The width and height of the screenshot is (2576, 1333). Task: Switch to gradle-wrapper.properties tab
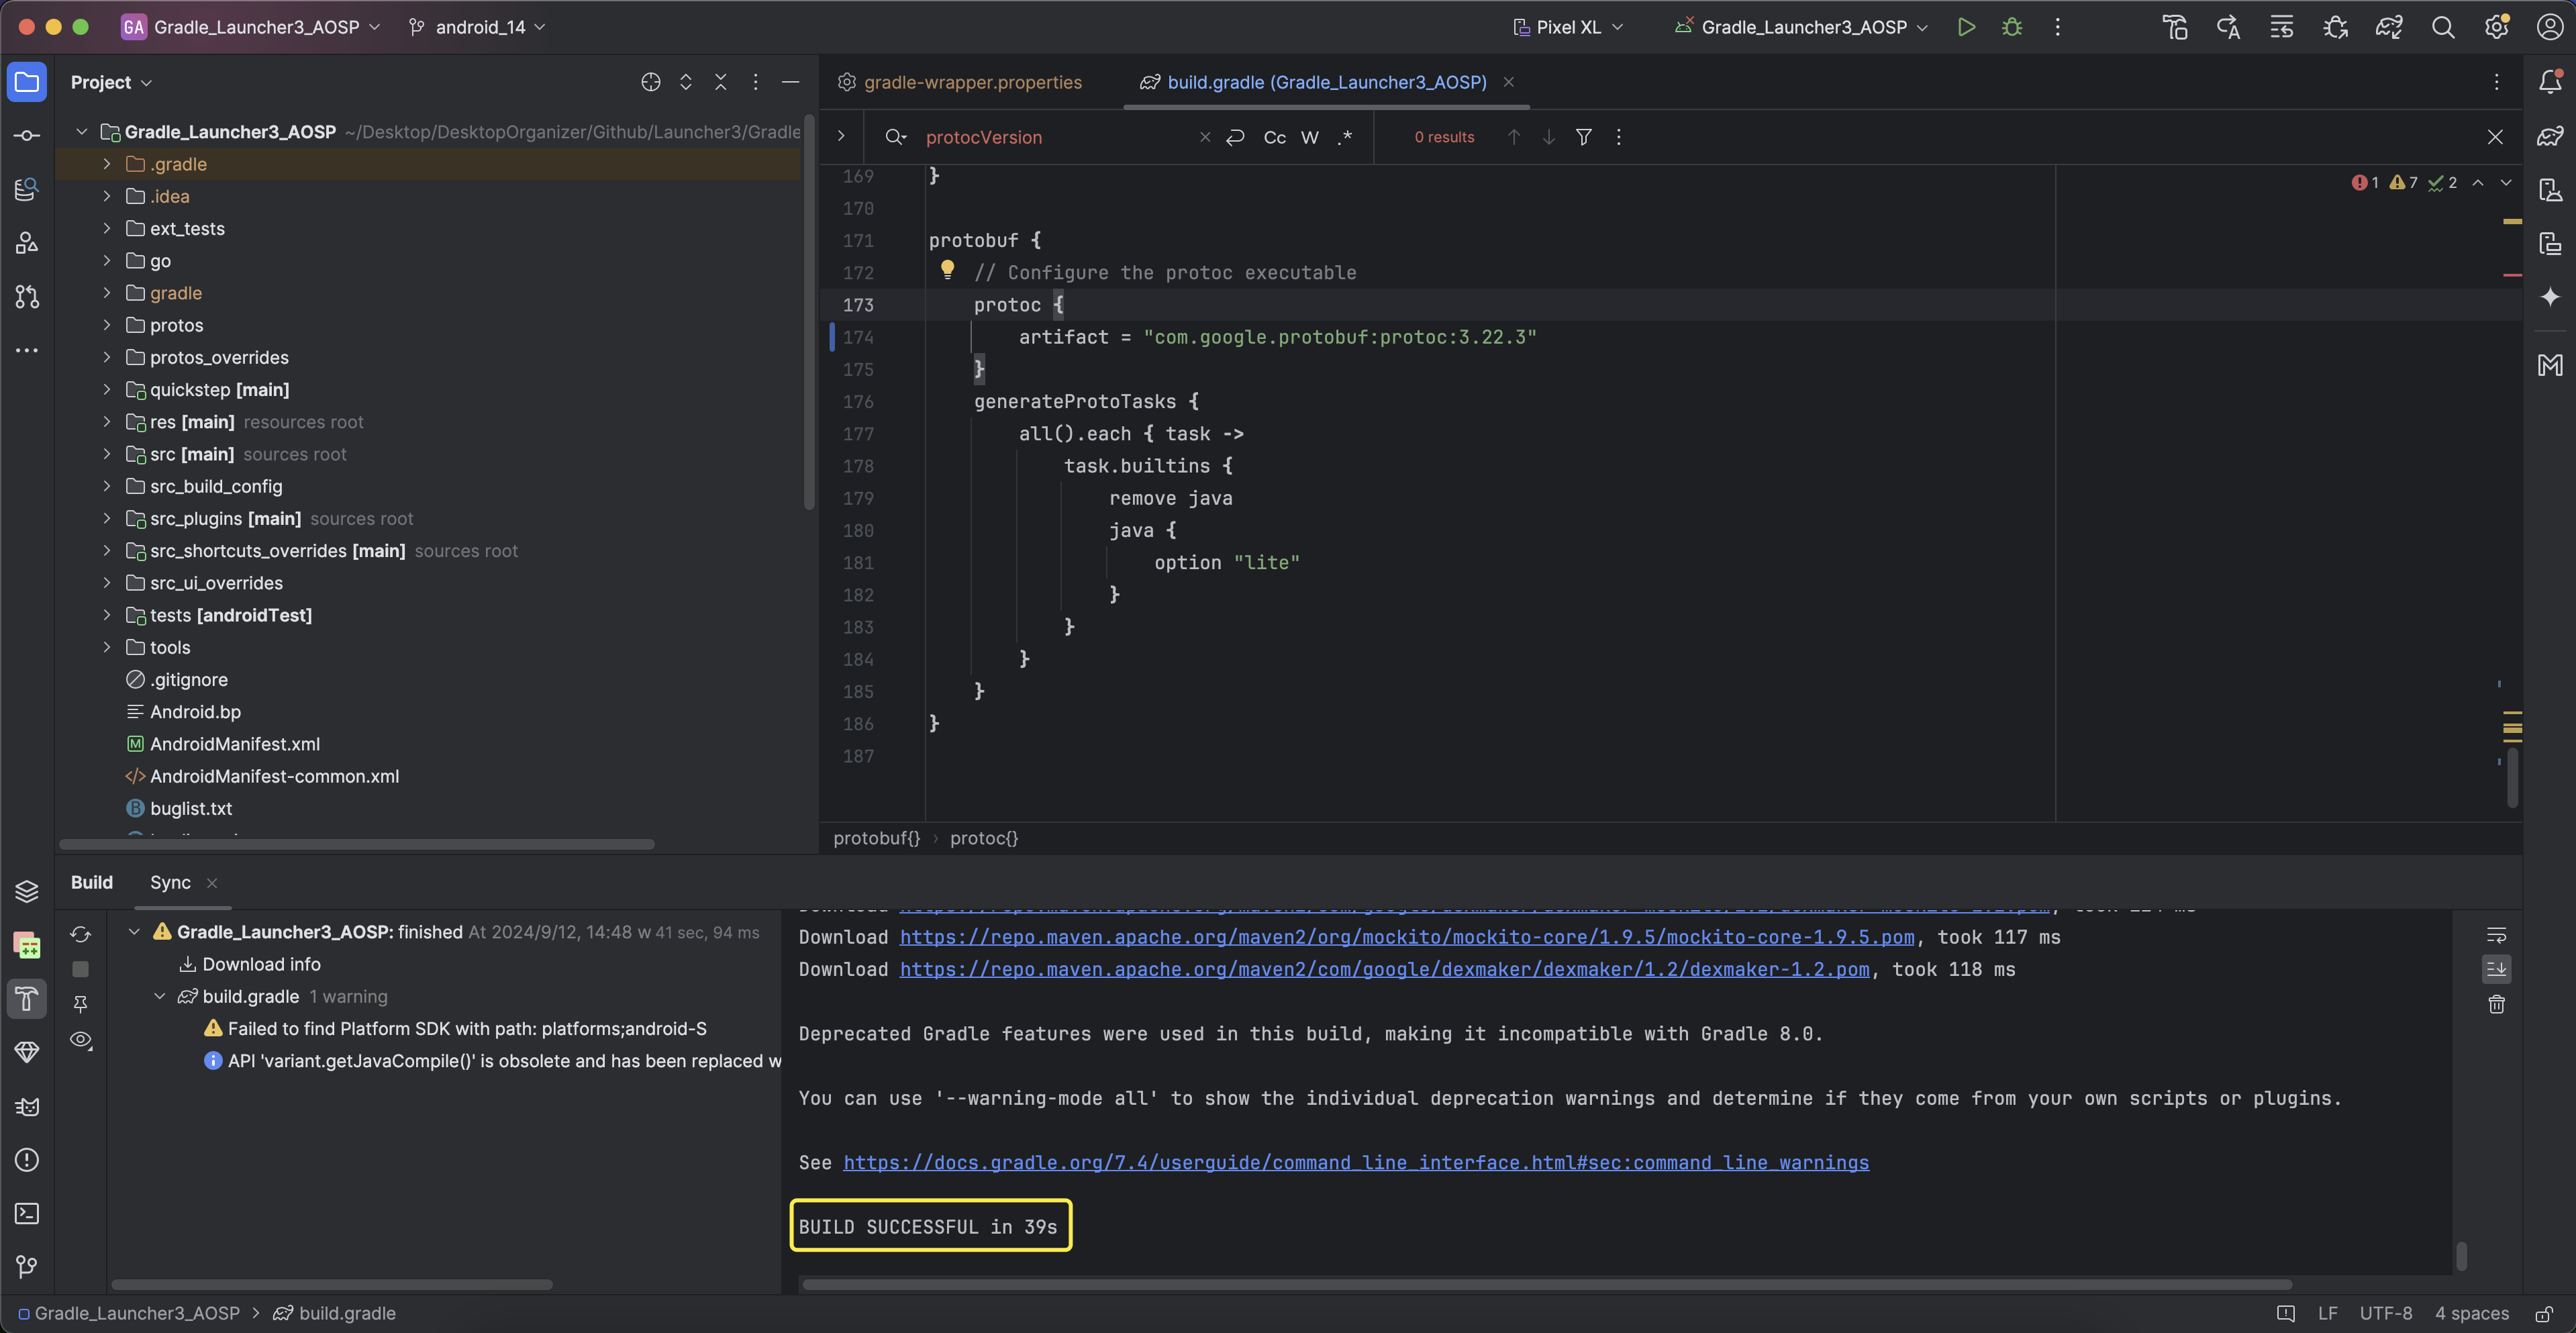pyautogui.click(x=960, y=82)
